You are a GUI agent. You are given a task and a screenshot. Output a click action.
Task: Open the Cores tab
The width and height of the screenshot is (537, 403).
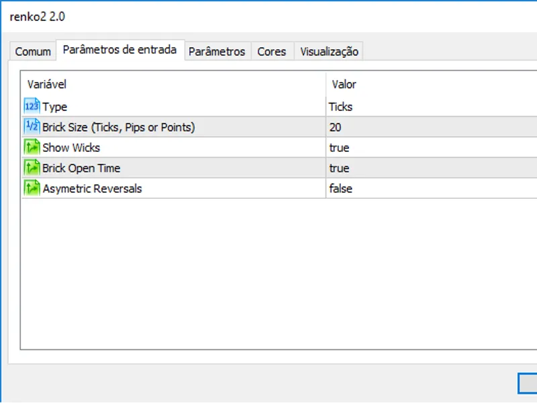[x=272, y=52]
